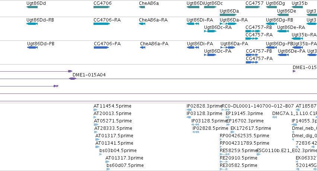The image size is (317, 171).
Task: Select the Ugt35b-PA protein label
Action: (x=305, y=44)
